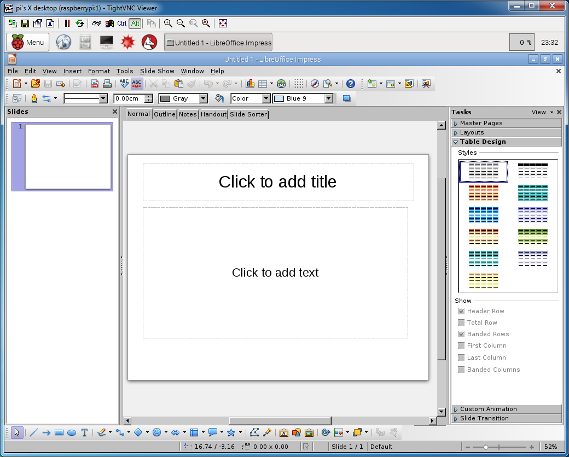Click TightVNC zoom in magnifier icon

pyautogui.click(x=167, y=23)
